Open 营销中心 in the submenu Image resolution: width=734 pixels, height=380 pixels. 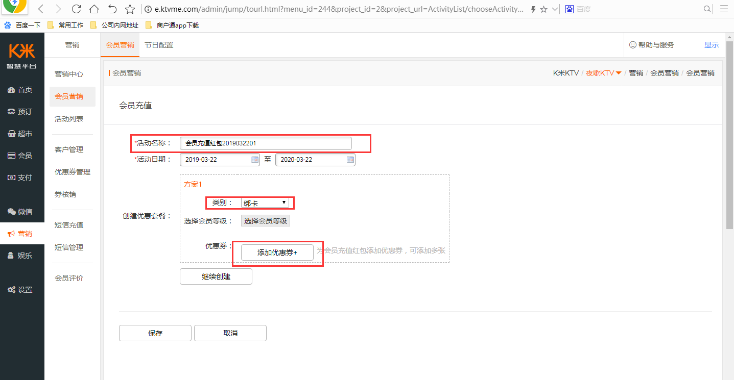(x=69, y=74)
